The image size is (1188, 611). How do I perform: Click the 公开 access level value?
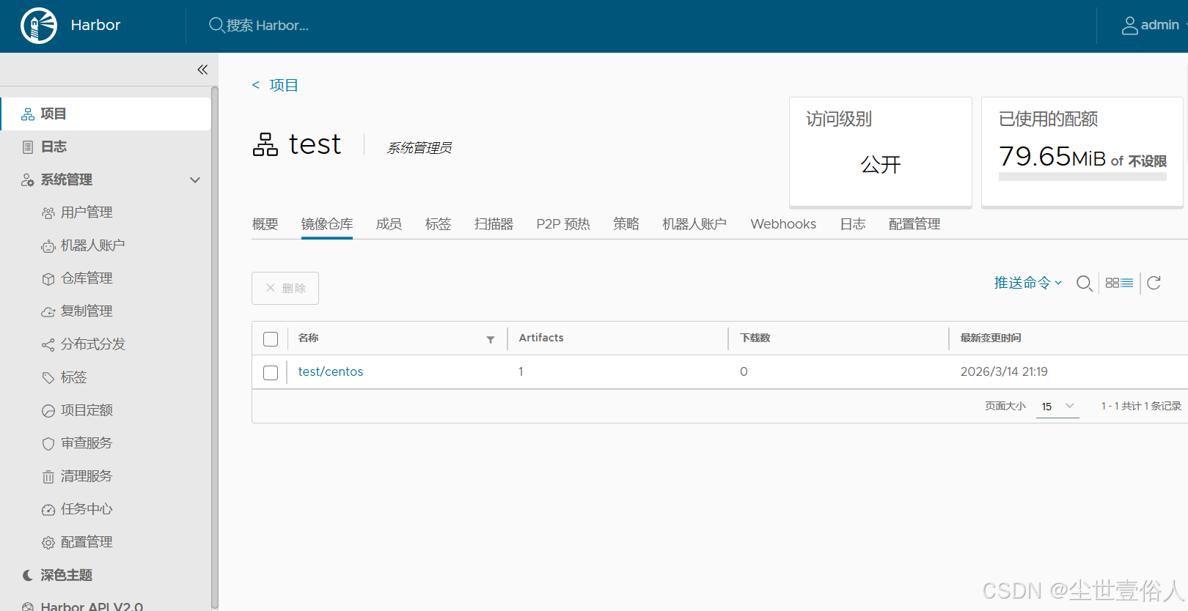[881, 165]
